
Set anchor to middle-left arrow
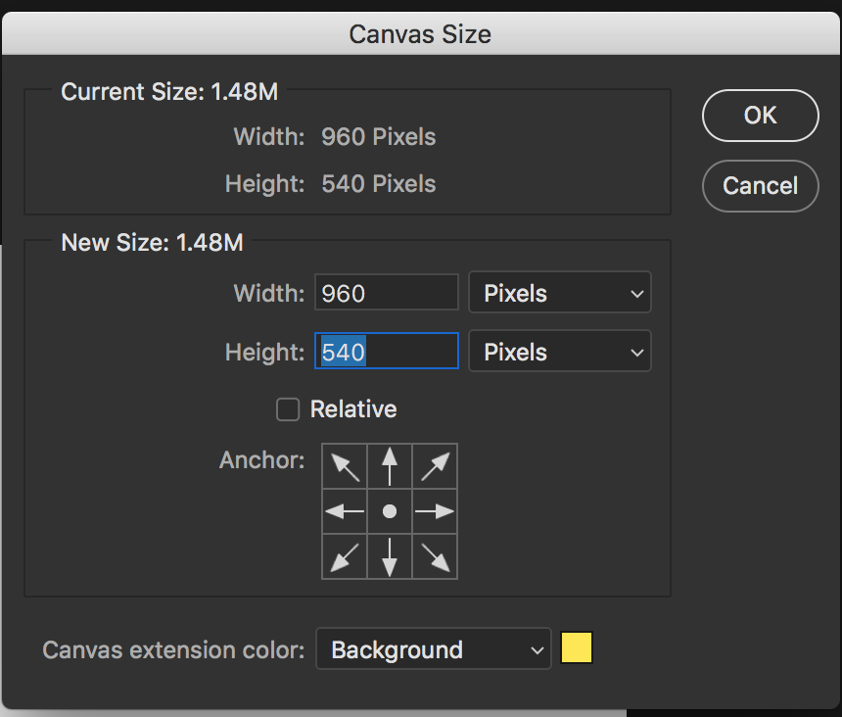[x=345, y=511]
